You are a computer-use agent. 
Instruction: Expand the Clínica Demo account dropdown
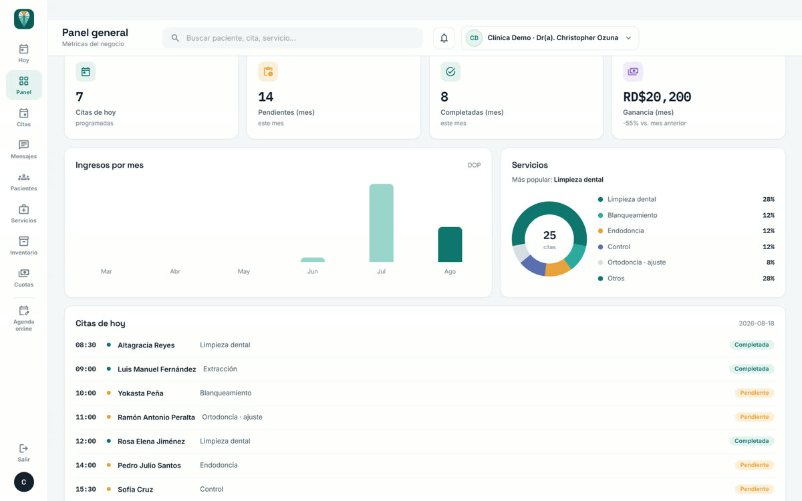tap(550, 38)
